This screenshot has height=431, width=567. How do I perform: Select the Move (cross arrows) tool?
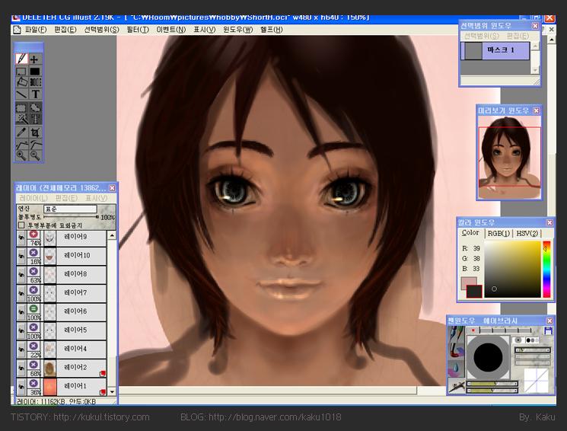click(x=35, y=59)
